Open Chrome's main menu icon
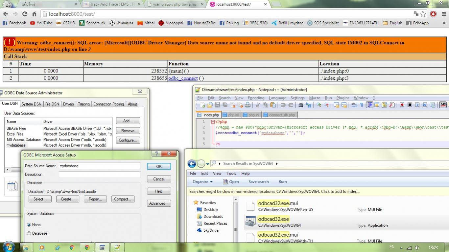 pos(444,14)
